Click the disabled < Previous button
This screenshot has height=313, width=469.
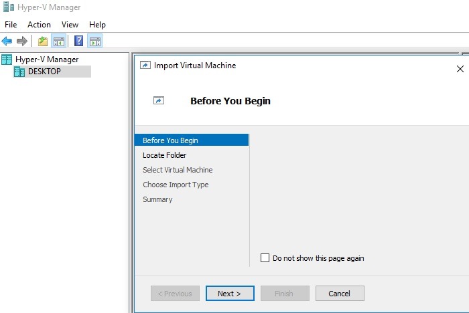point(175,294)
